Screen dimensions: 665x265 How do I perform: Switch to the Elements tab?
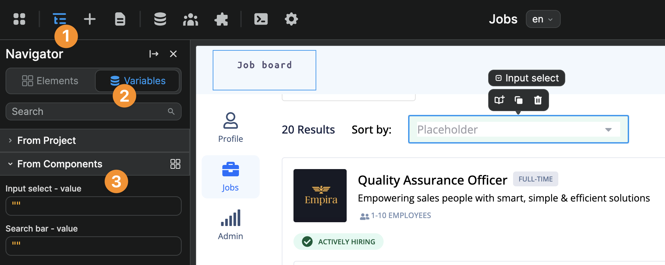[50, 81]
